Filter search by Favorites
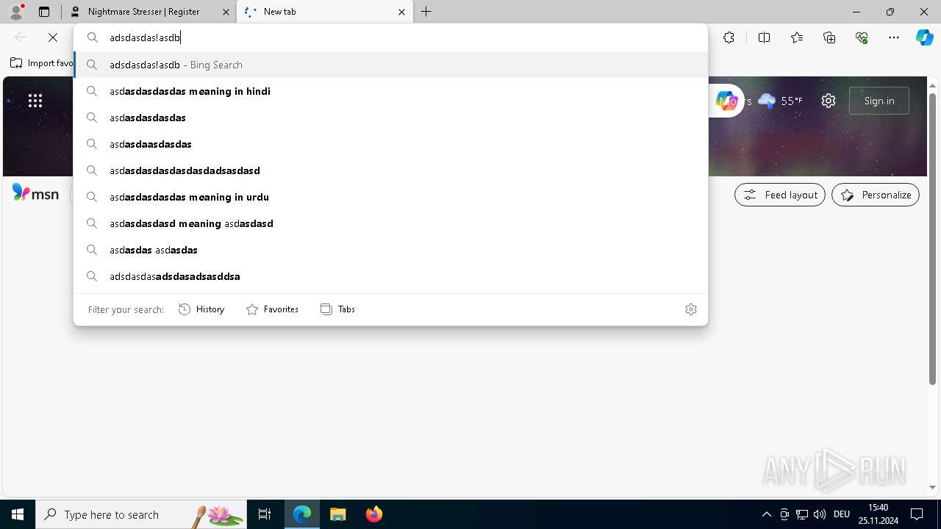The width and height of the screenshot is (941, 529). pos(272,309)
